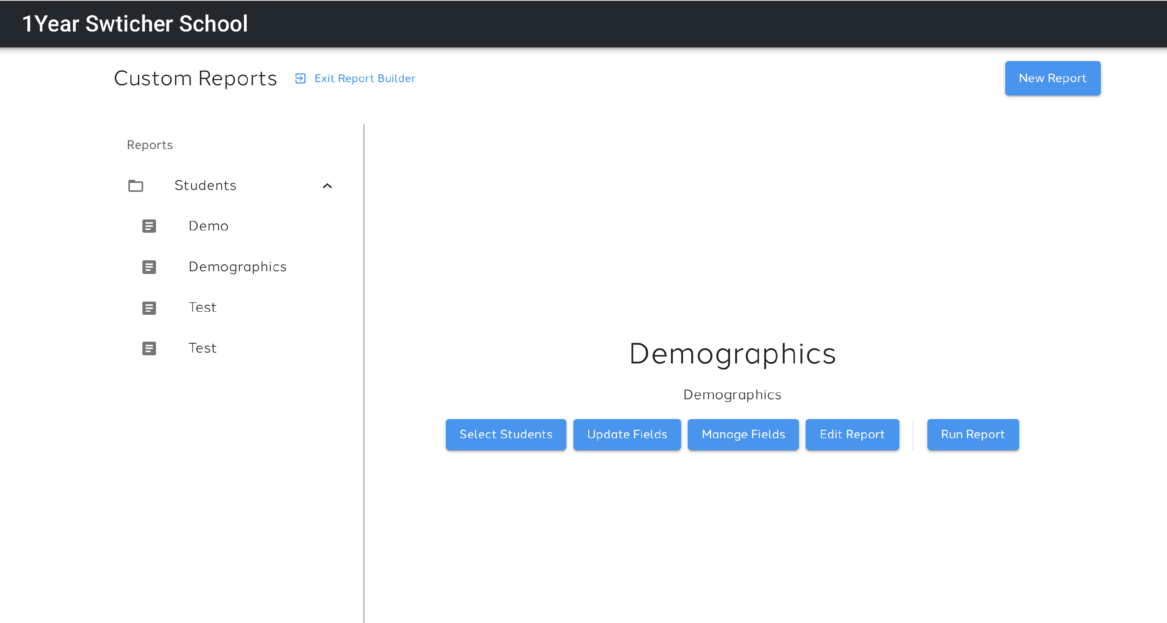Create a New Report

(x=1052, y=78)
